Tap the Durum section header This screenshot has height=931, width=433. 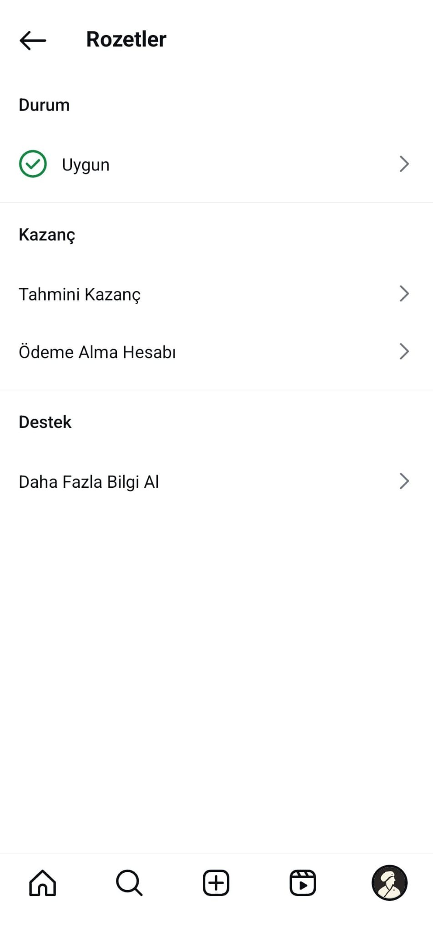[44, 105]
